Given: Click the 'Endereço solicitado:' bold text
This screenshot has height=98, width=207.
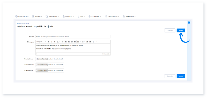Looking at the screenshot, I should (x=44, y=49).
